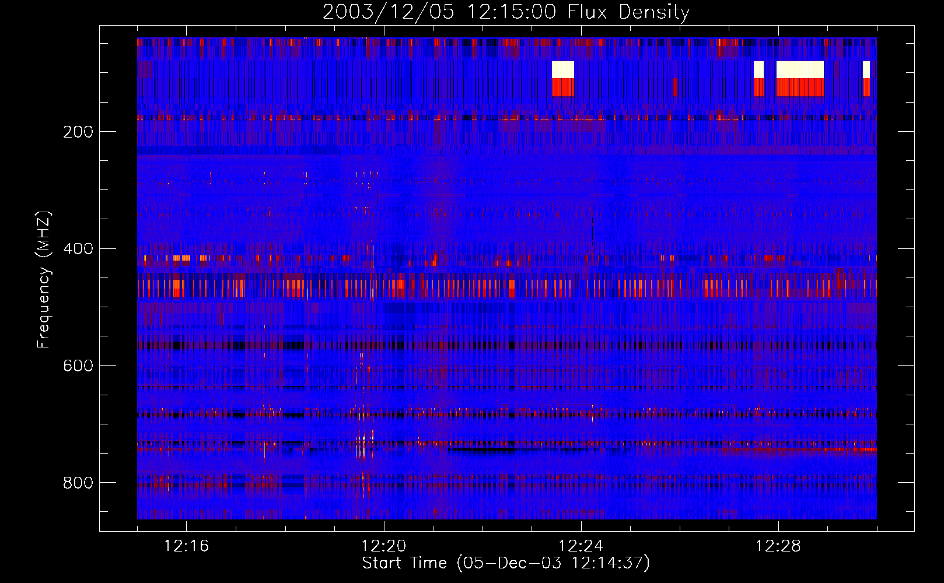
Task: Click the 12:28 time tick label
Action: click(x=778, y=546)
